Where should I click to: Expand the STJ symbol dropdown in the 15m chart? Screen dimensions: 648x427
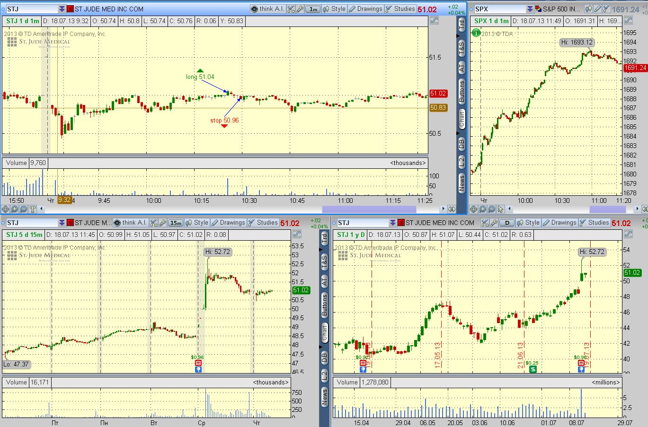point(62,223)
